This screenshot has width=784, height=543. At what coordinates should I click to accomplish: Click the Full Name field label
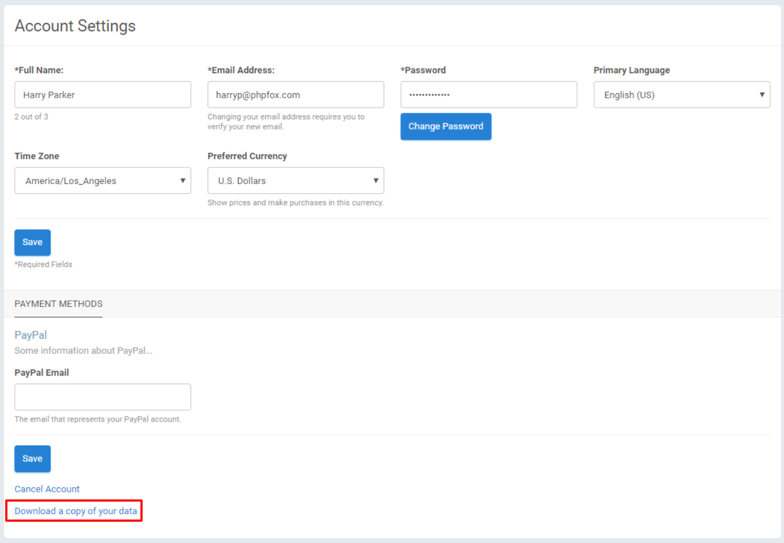tap(39, 70)
